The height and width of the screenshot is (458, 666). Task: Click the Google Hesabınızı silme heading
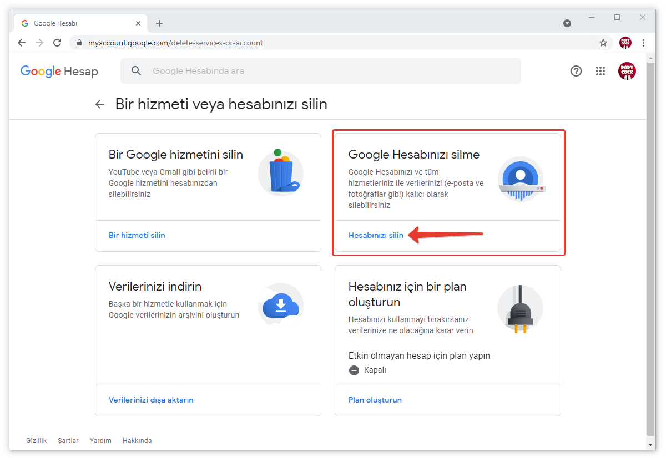[414, 155]
